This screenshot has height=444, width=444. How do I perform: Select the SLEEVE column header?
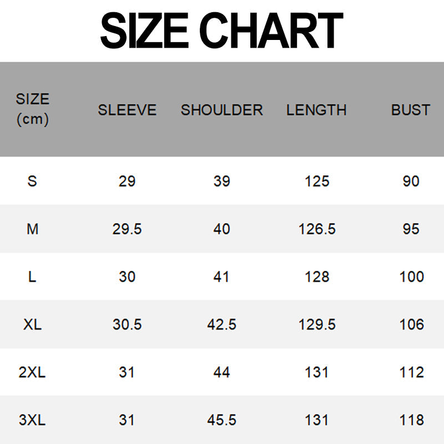point(127,110)
